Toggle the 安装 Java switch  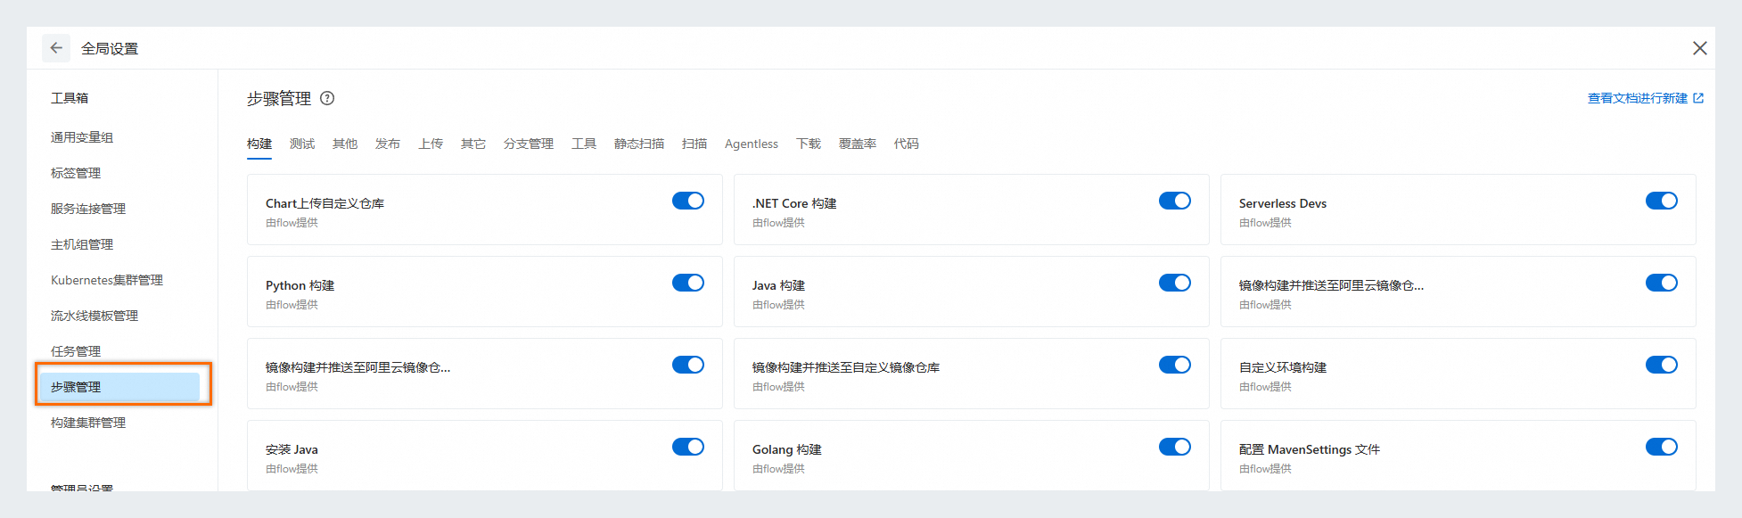688,447
